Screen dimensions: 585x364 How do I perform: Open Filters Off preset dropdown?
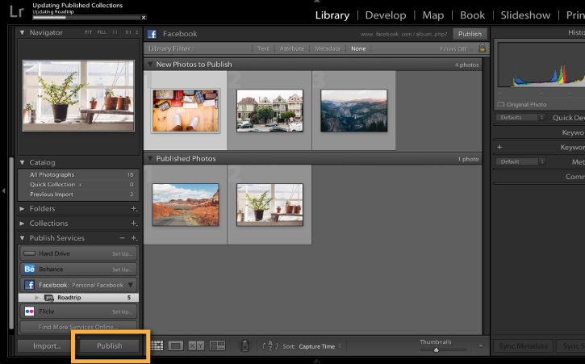[456, 49]
